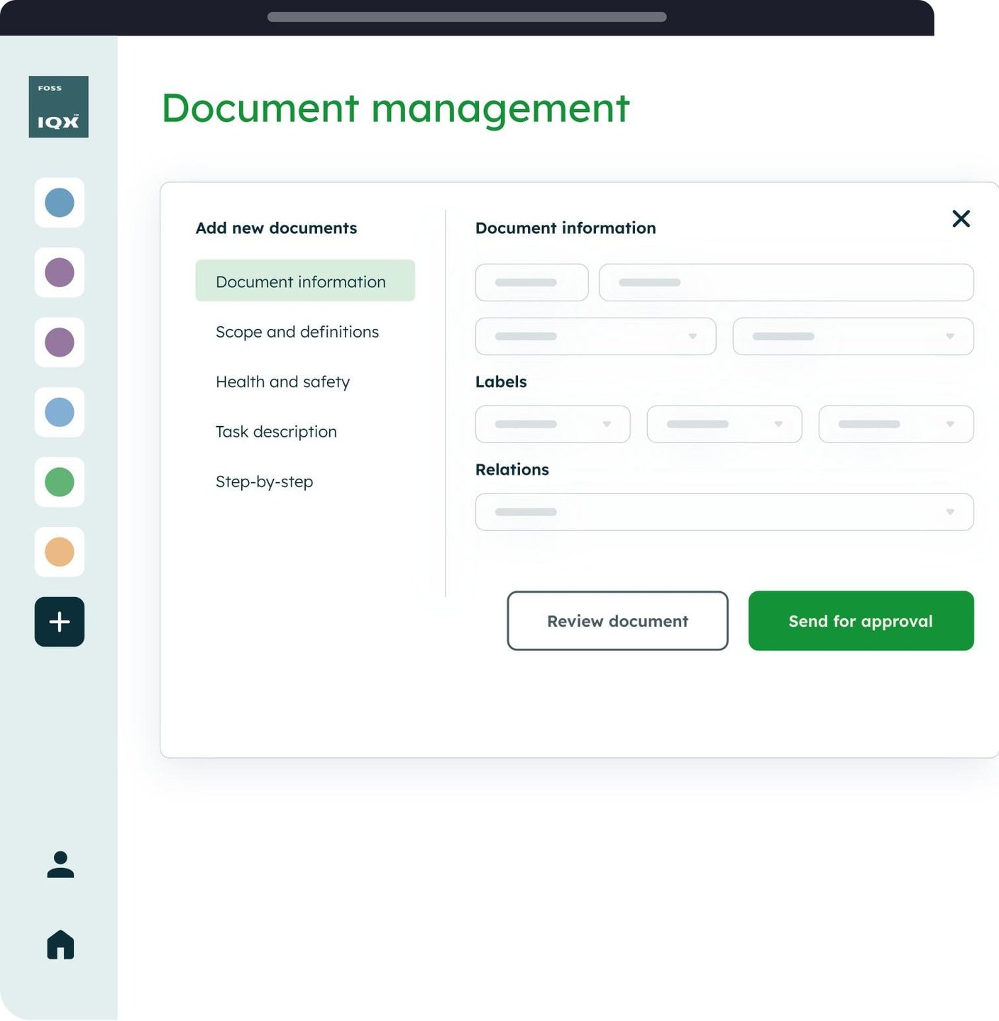
Task: Go to home via house icon
Action: pyautogui.click(x=60, y=944)
